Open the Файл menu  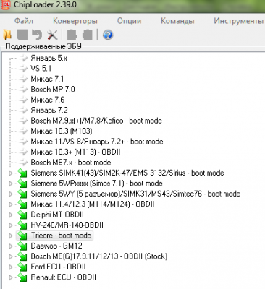click(x=24, y=21)
